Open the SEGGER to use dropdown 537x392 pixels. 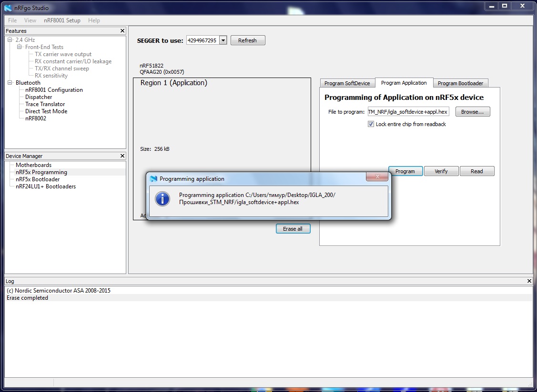coord(223,40)
